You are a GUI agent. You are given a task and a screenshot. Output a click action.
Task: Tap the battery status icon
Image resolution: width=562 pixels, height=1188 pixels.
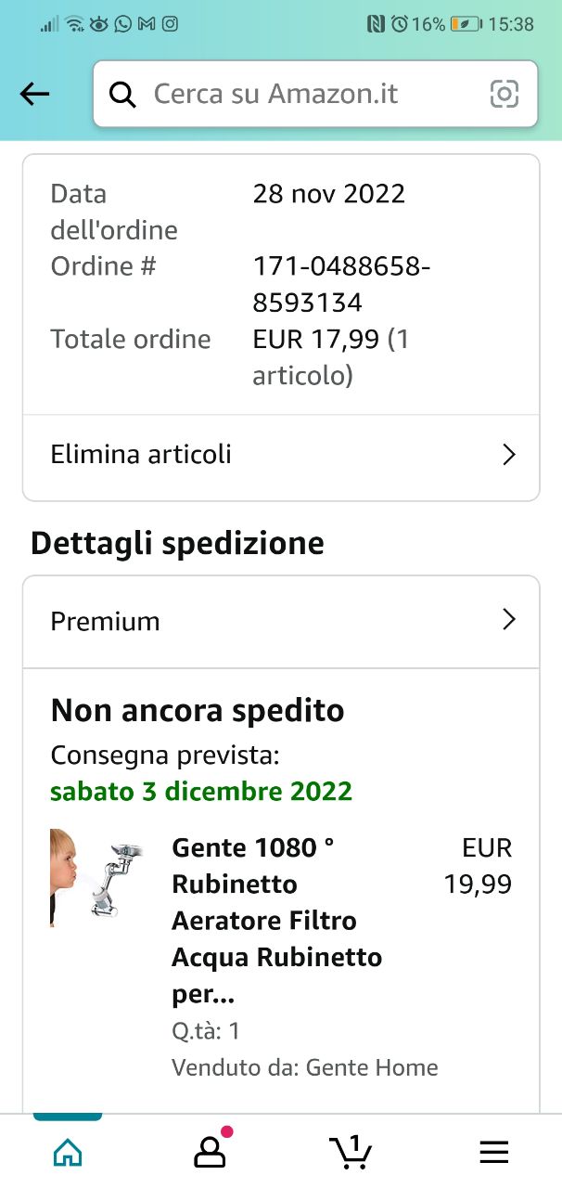click(466, 25)
